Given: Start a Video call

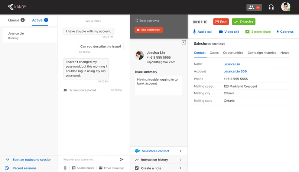Looking at the screenshot, I should point(229,32).
